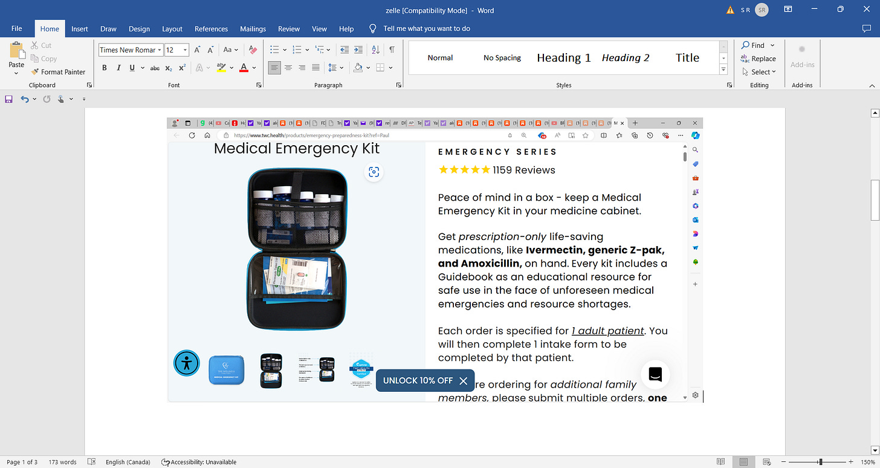Viewport: 880px width, 468px height.
Task: Open font color dropdown arrow
Action: (x=254, y=68)
